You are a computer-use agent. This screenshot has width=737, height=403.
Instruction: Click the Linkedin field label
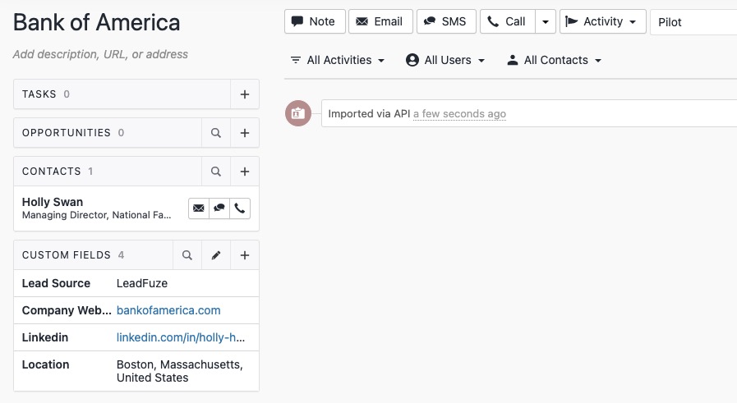click(45, 337)
